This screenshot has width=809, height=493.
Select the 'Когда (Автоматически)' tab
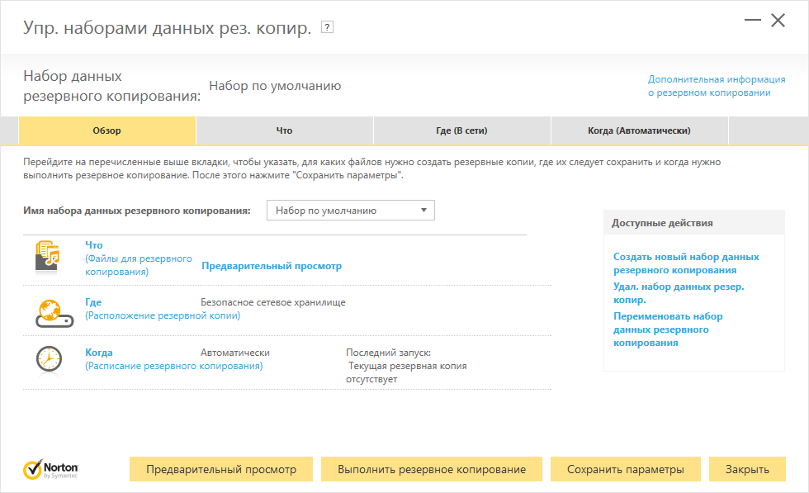point(639,130)
